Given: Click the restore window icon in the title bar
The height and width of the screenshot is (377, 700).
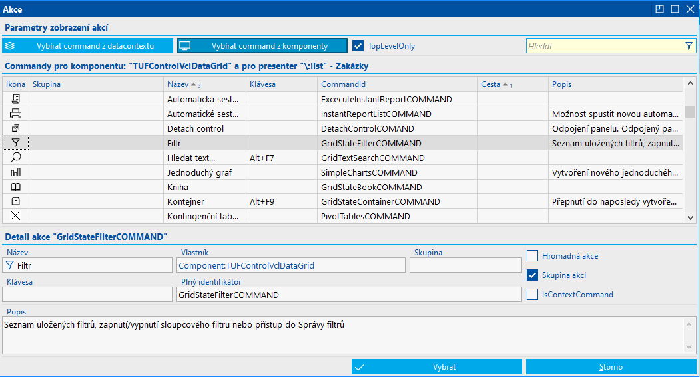Looking at the screenshot, I should (659, 9).
